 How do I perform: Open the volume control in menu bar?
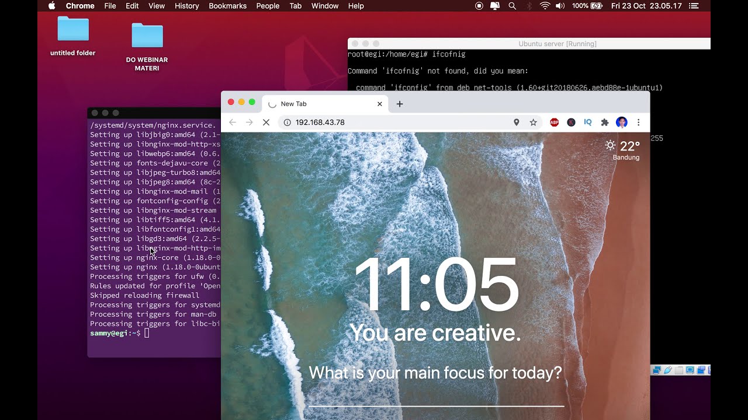[x=560, y=6]
